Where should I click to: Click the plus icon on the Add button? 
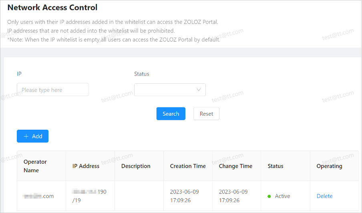coord(26,136)
